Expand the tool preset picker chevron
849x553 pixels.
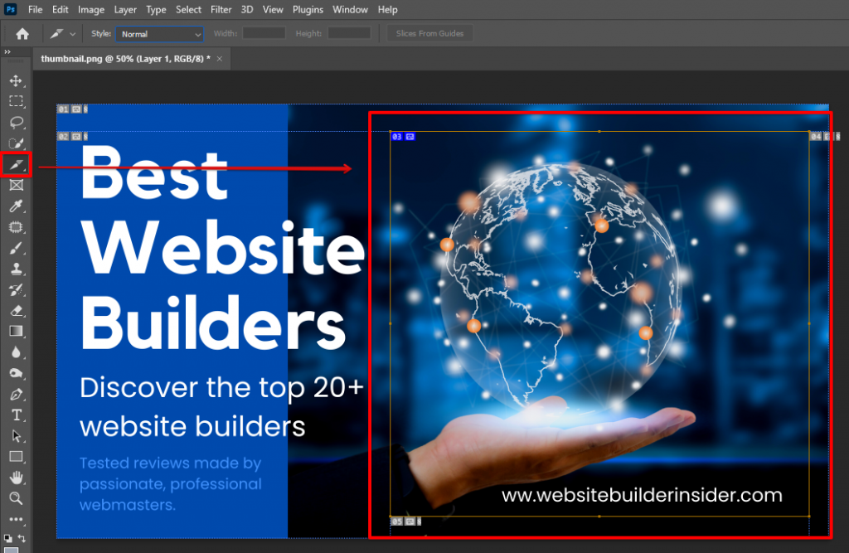tap(73, 33)
